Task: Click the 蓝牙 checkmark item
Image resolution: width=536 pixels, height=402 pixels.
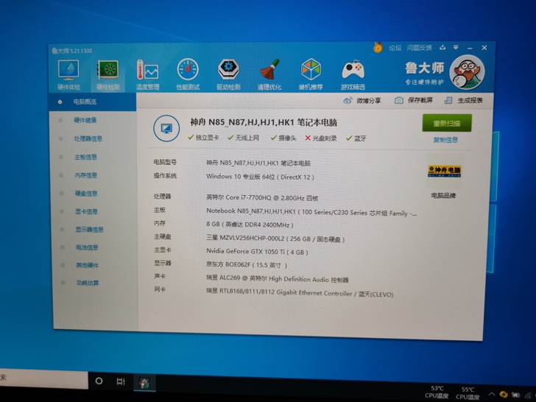Action: pos(356,138)
